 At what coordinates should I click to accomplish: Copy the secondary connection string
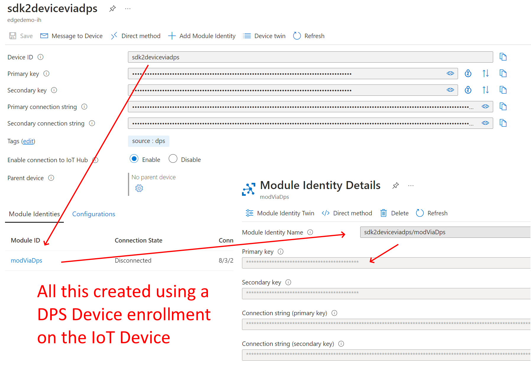point(503,123)
